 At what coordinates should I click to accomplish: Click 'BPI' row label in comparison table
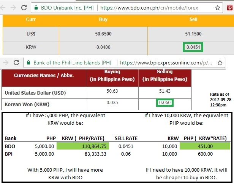[9, 154]
